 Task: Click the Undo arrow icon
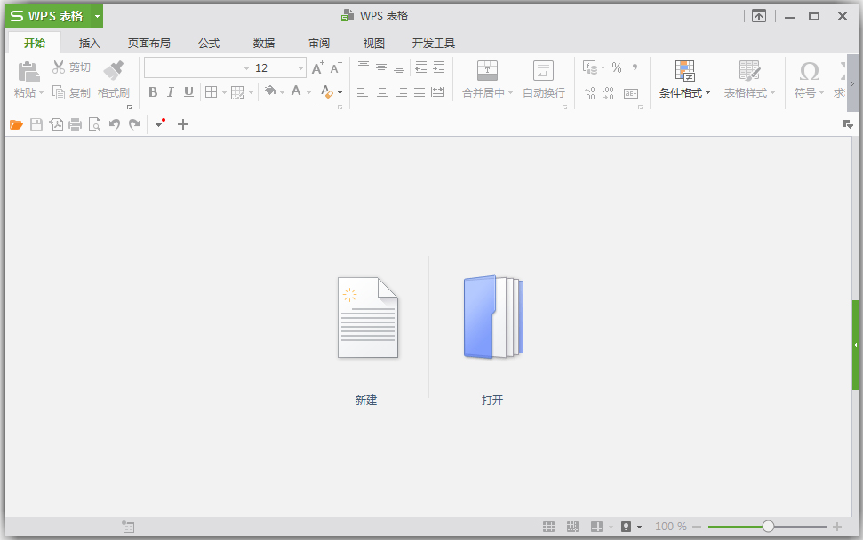click(x=114, y=124)
